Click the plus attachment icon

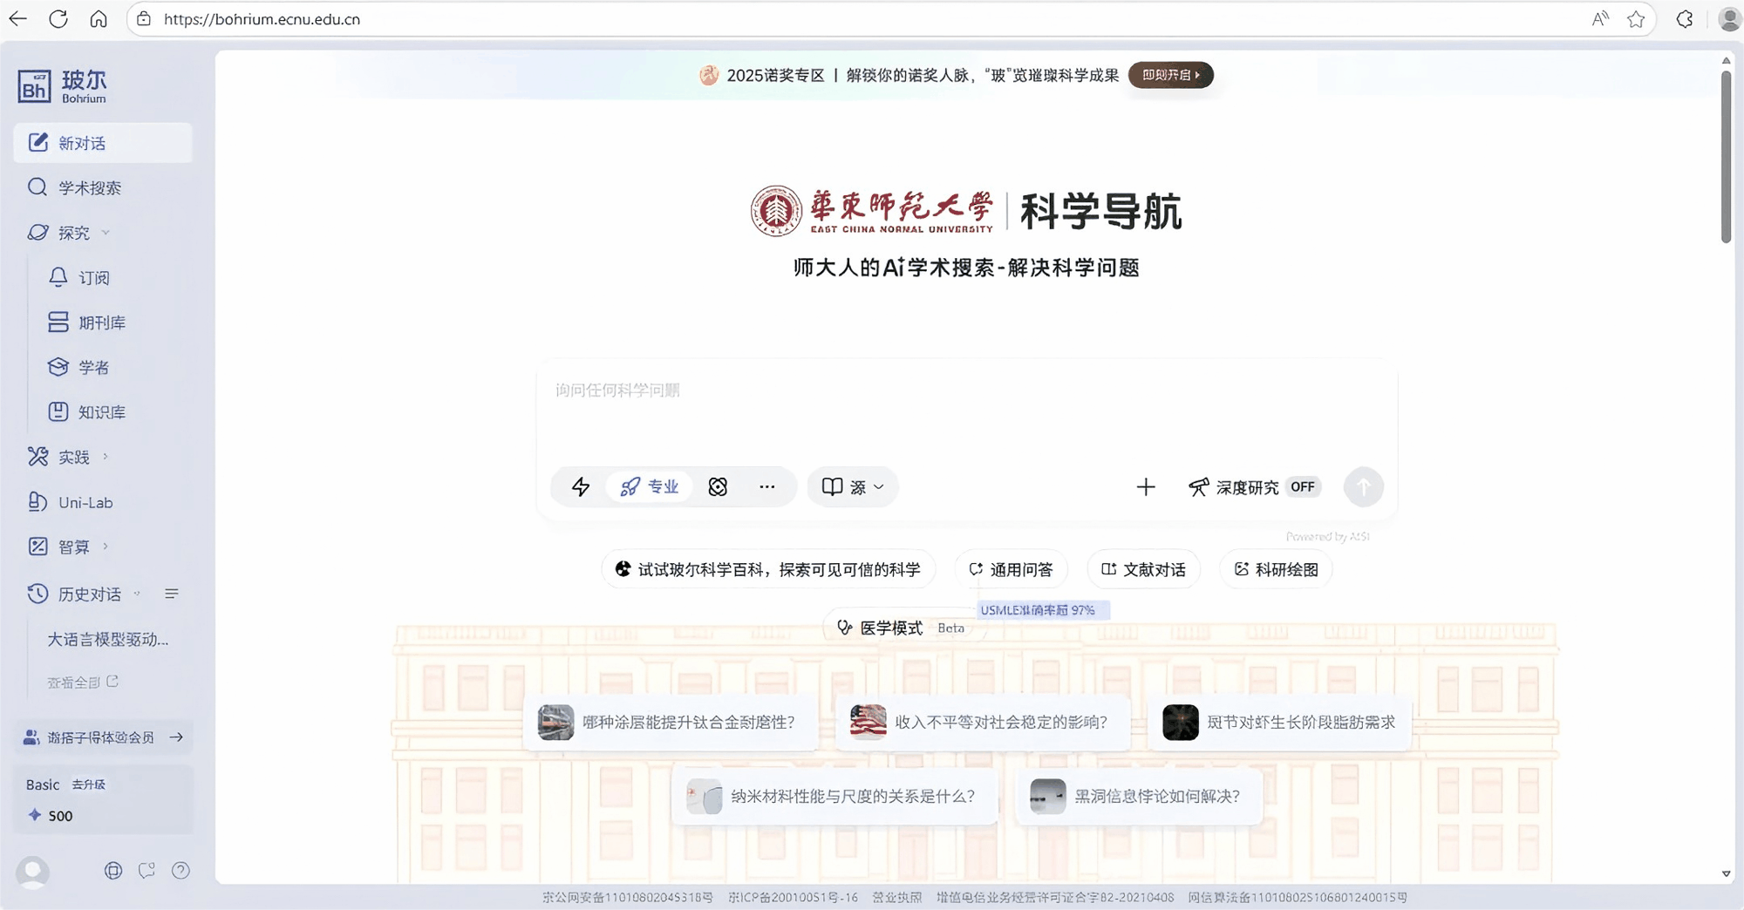pos(1146,487)
